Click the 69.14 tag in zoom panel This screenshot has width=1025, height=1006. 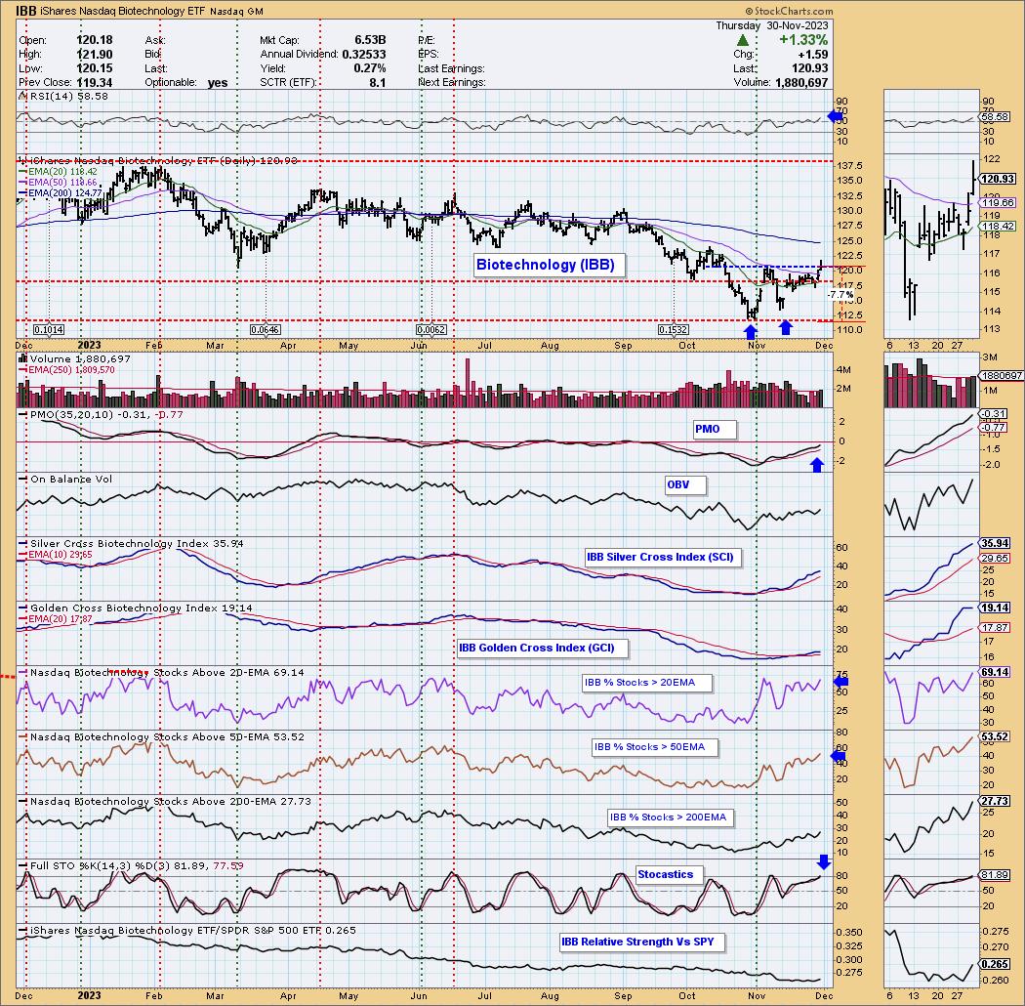coord(995,672)
